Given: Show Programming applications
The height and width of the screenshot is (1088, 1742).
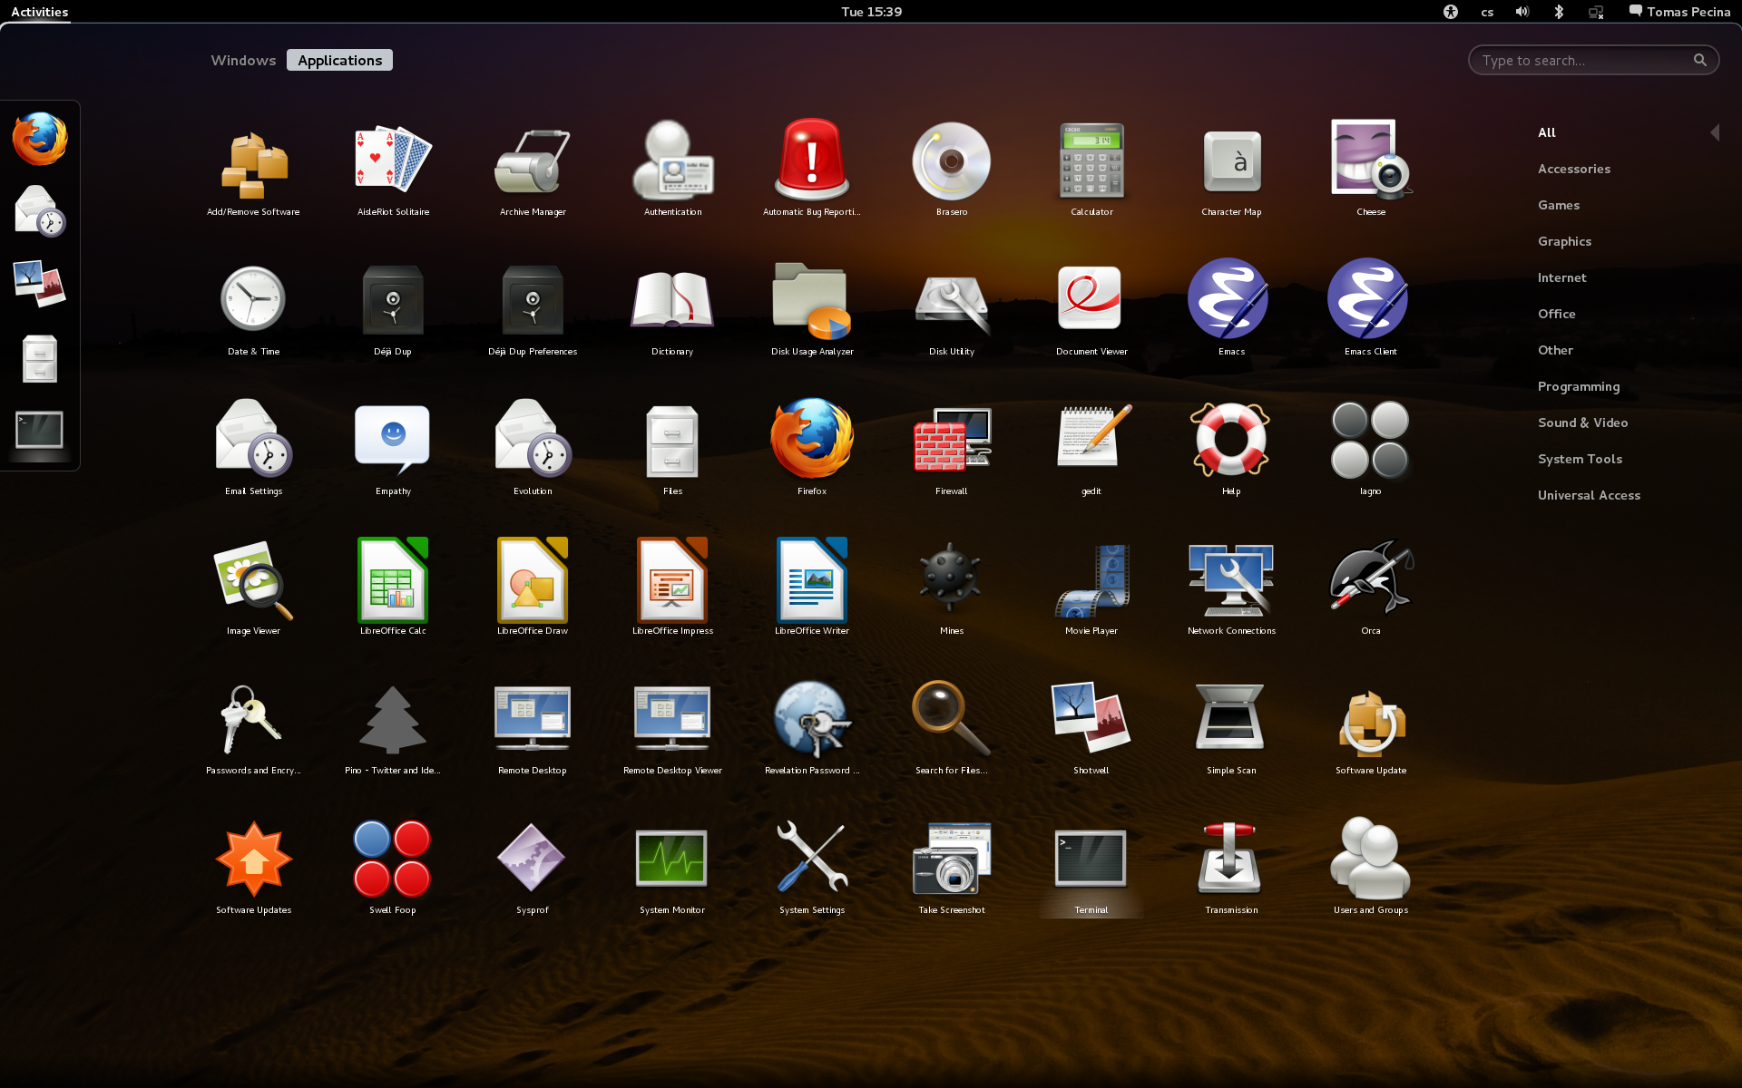Looking at the screenshot, I should pyautogui.click(x=1579, y=386).
